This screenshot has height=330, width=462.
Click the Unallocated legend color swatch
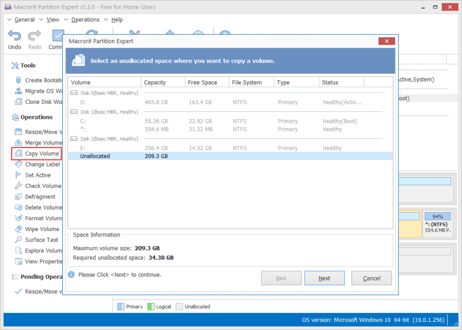point(179,307)
